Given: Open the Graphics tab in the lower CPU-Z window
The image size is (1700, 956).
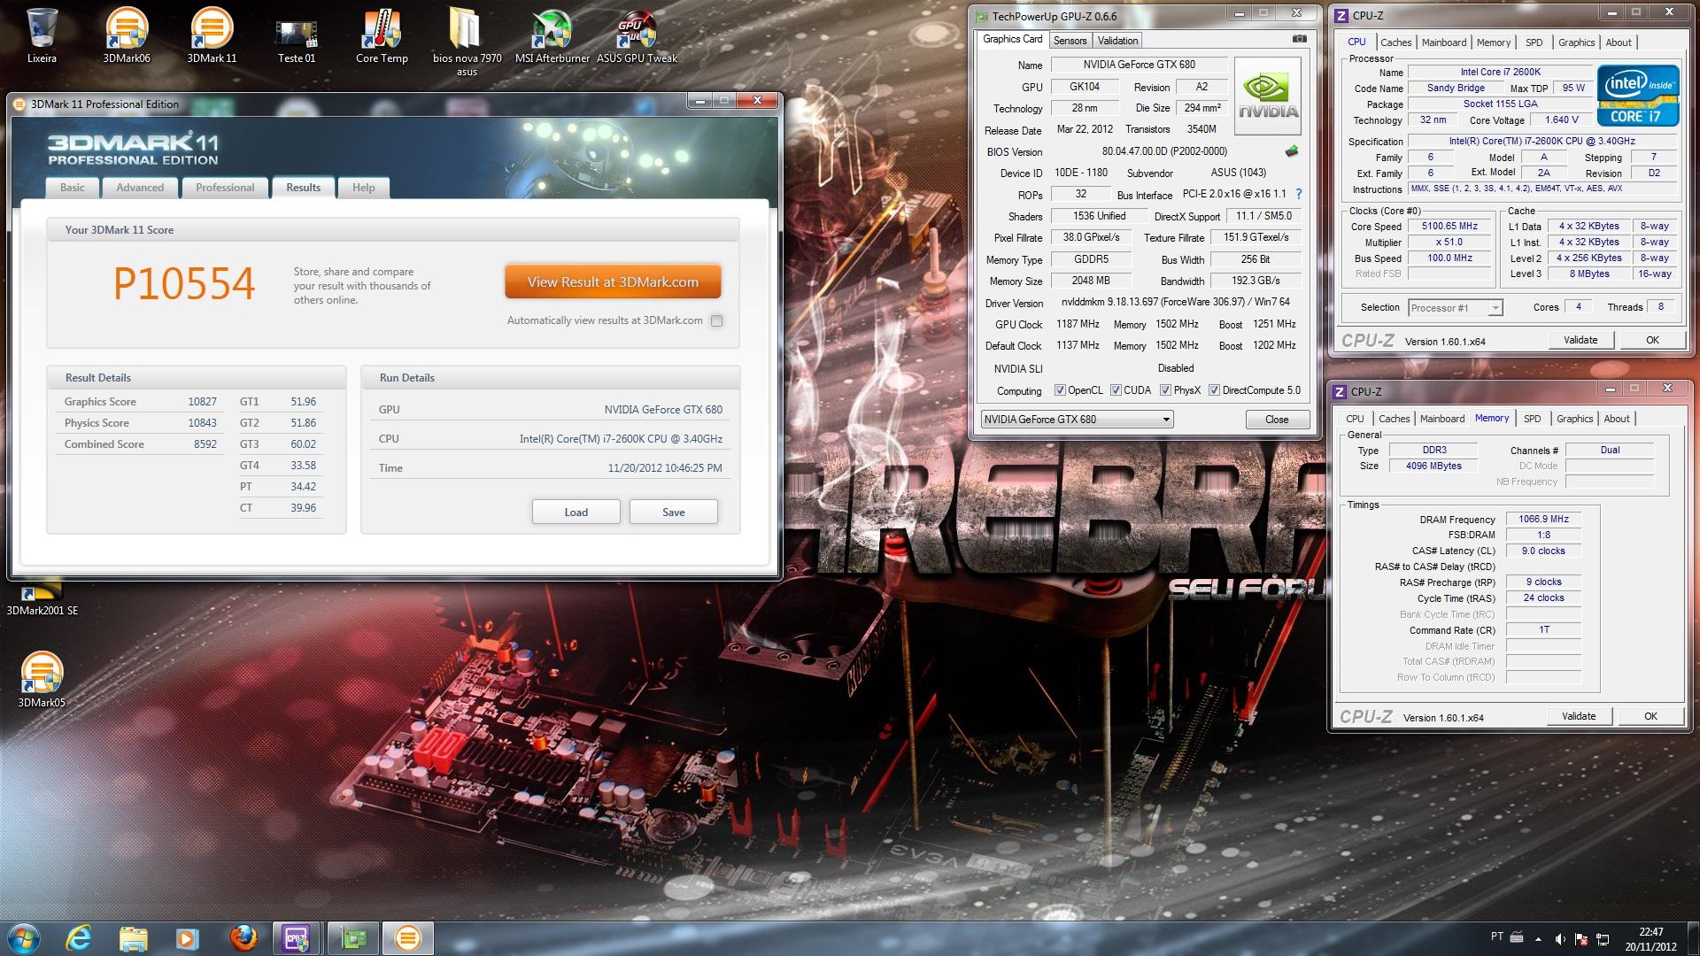Looking at the screenshot, I should pos(1574,419).
